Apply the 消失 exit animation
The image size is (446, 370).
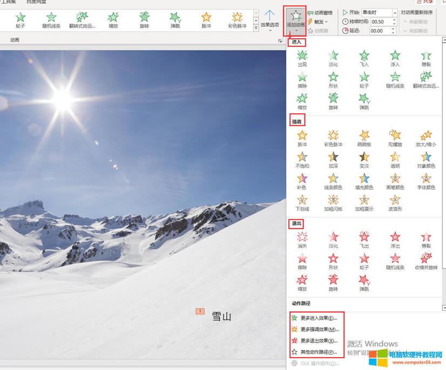coord(302,239)
